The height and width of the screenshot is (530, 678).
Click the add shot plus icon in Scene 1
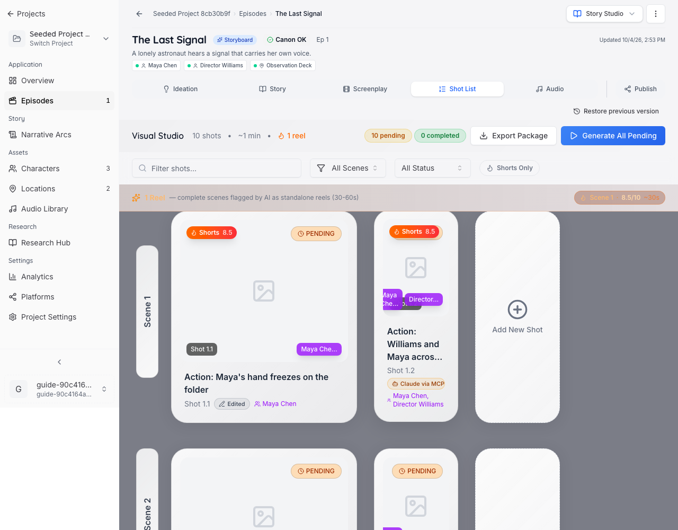click(518, 310)
